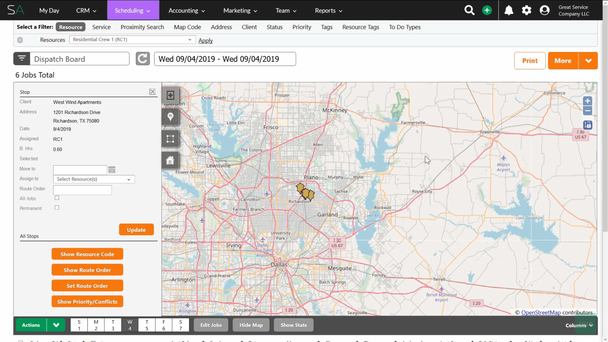608x342 pixels.
Task: Click the refresh schedule icon
Action: (142, 59)
